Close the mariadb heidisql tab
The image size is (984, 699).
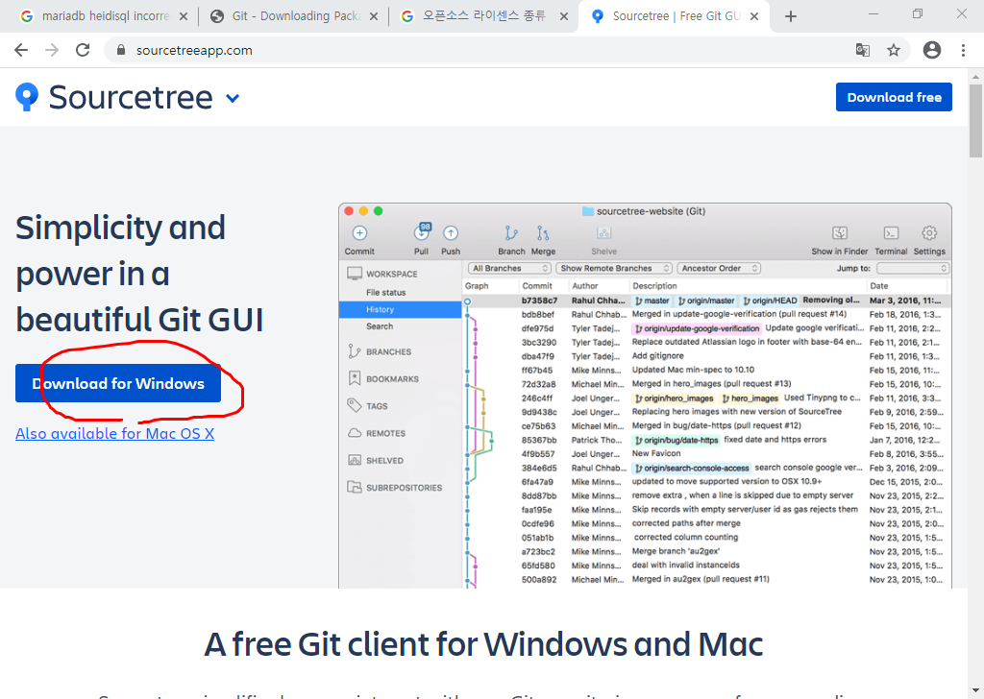tap(184, 17)
